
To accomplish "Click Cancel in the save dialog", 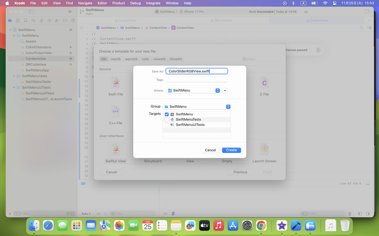I will (210, 150).
